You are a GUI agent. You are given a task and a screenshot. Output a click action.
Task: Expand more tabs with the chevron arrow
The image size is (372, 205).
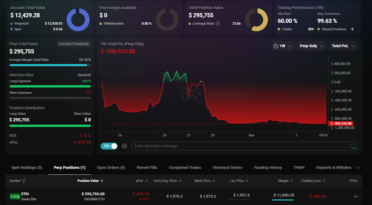(358, 168)
